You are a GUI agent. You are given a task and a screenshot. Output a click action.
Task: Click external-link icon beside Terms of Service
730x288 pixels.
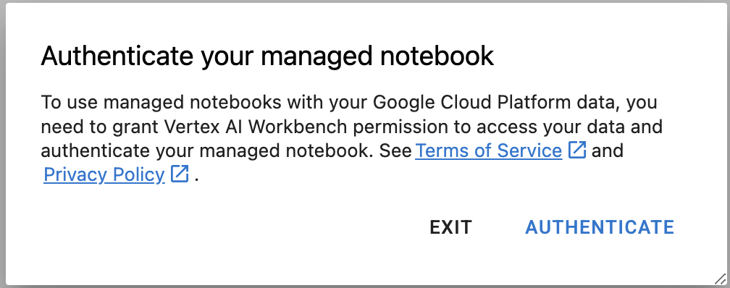point(577,151)
